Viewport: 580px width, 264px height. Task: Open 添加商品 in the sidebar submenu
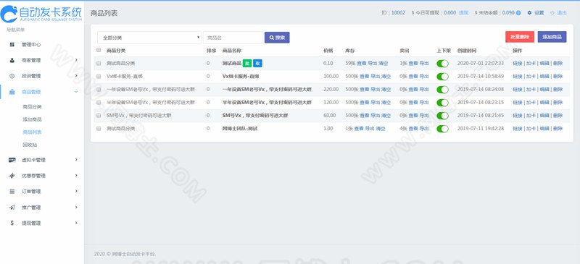pos(32,119)
